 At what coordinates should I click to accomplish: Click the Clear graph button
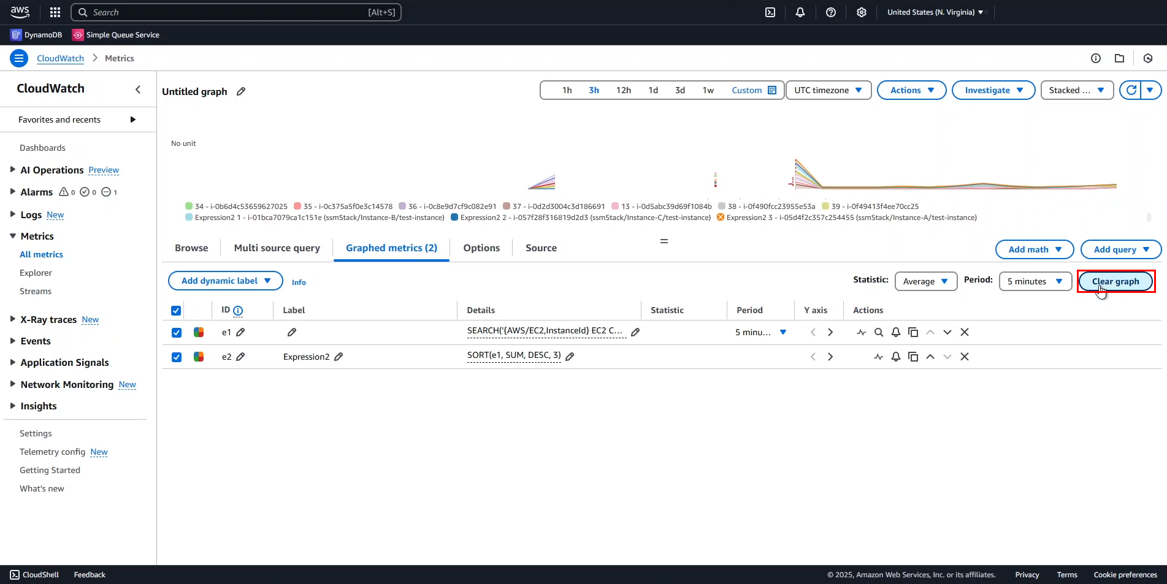click(x=1115, y=281)
